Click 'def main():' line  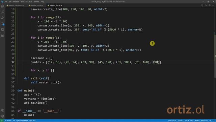(x=26, y=90)
